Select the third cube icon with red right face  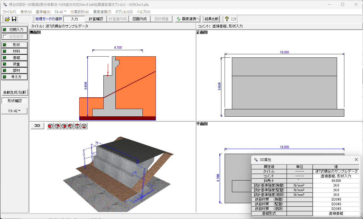pyautogui.click(x=64, y=126)
